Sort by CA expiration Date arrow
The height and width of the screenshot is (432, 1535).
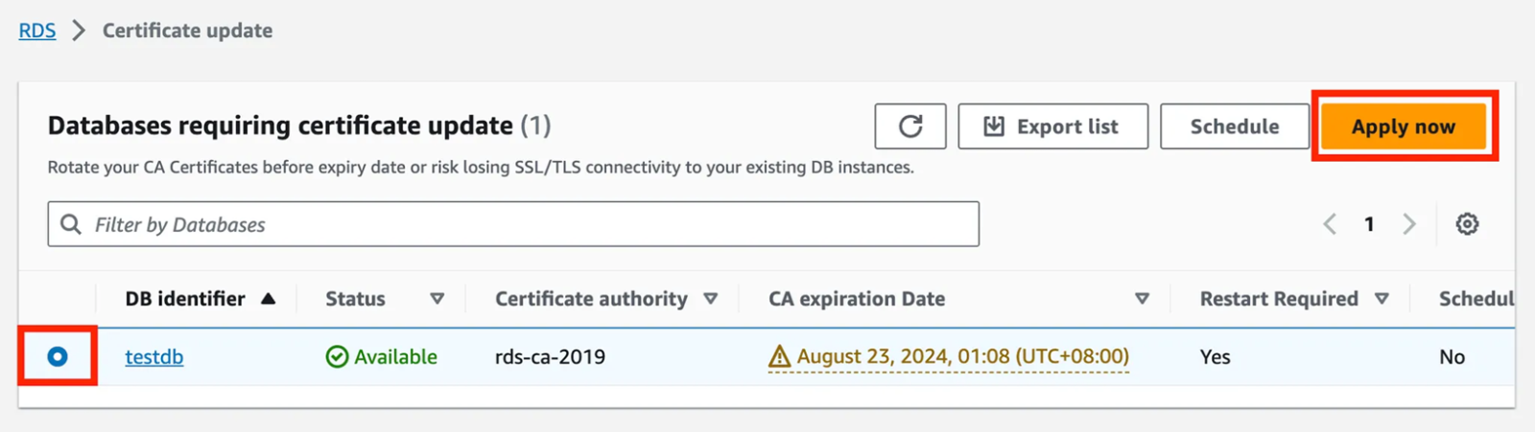tap(1142, 299)
